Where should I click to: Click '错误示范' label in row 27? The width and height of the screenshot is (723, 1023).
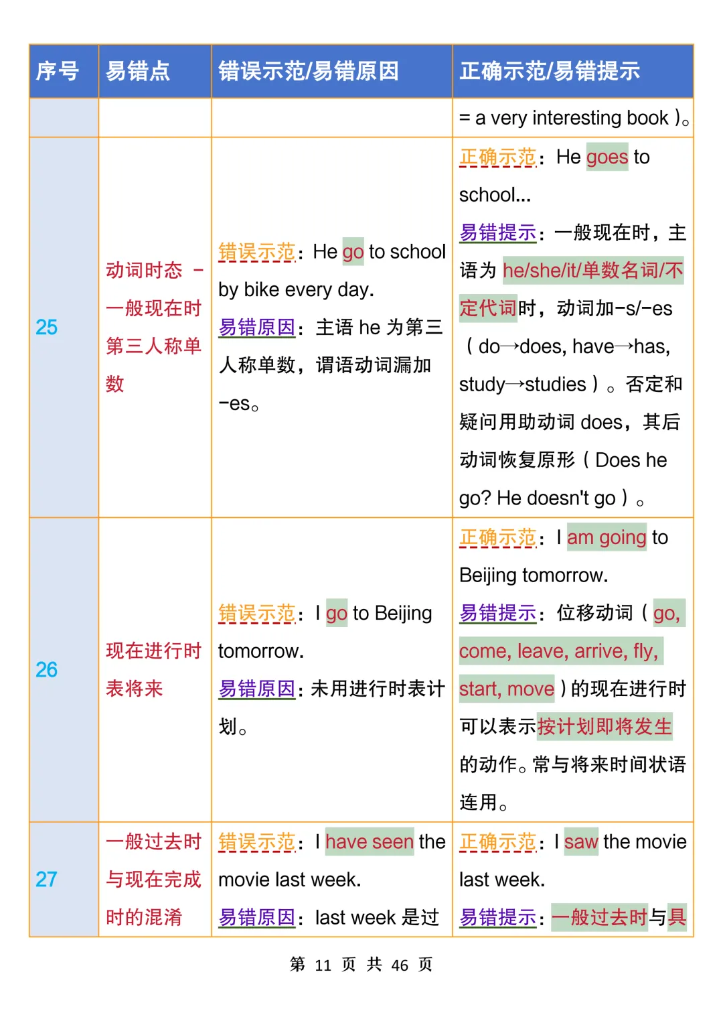[x=257, y=841]
